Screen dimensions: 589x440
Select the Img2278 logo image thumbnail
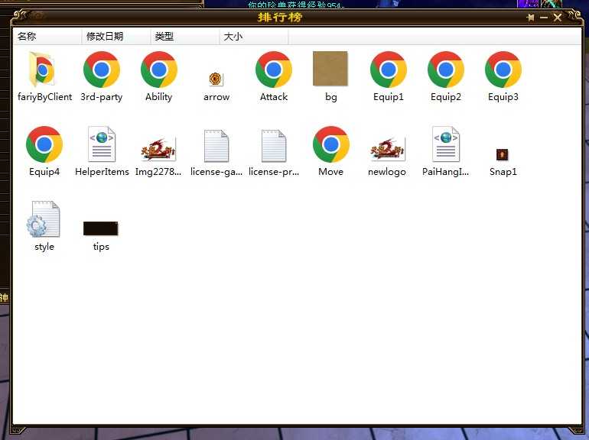click(158, 149)
